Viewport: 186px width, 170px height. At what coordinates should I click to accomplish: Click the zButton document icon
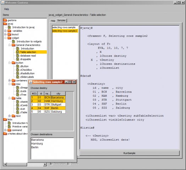tap(18, 66)
